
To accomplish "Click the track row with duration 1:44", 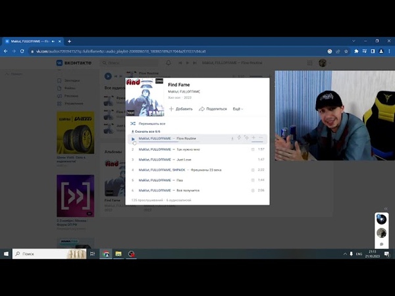I will click(197, 180).
